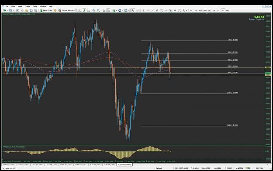
Task: Select the crosshair tool
Action: (x=138, y=10)
